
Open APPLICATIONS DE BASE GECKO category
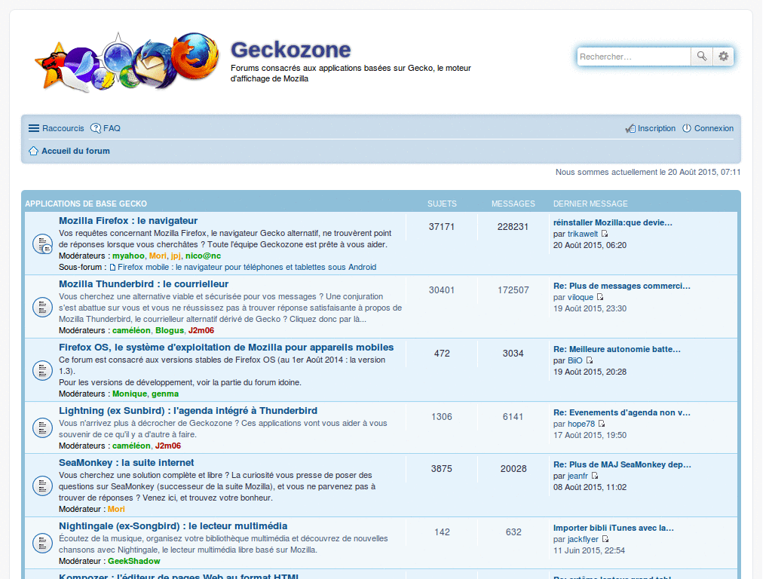pyautogui.click(x=86, y=204)
